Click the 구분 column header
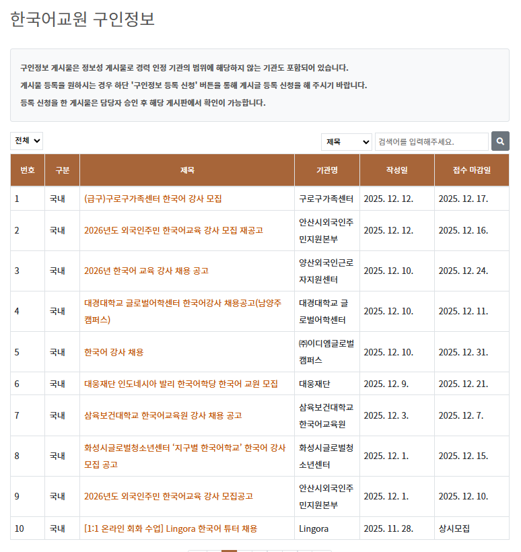This screenshot has height=552, width=521. 63,170
